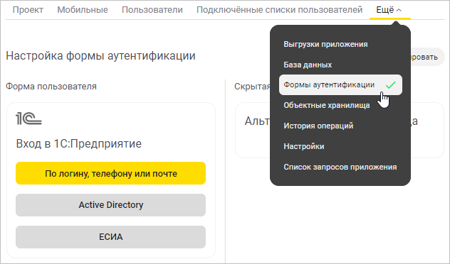The image size is (450, 264).
Task: Collapse the Ещё dropdown menu
Action: [389, 10]
